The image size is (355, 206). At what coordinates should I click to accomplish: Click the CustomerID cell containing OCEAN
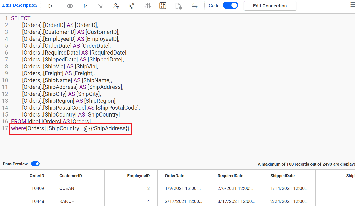click(67, 188)
